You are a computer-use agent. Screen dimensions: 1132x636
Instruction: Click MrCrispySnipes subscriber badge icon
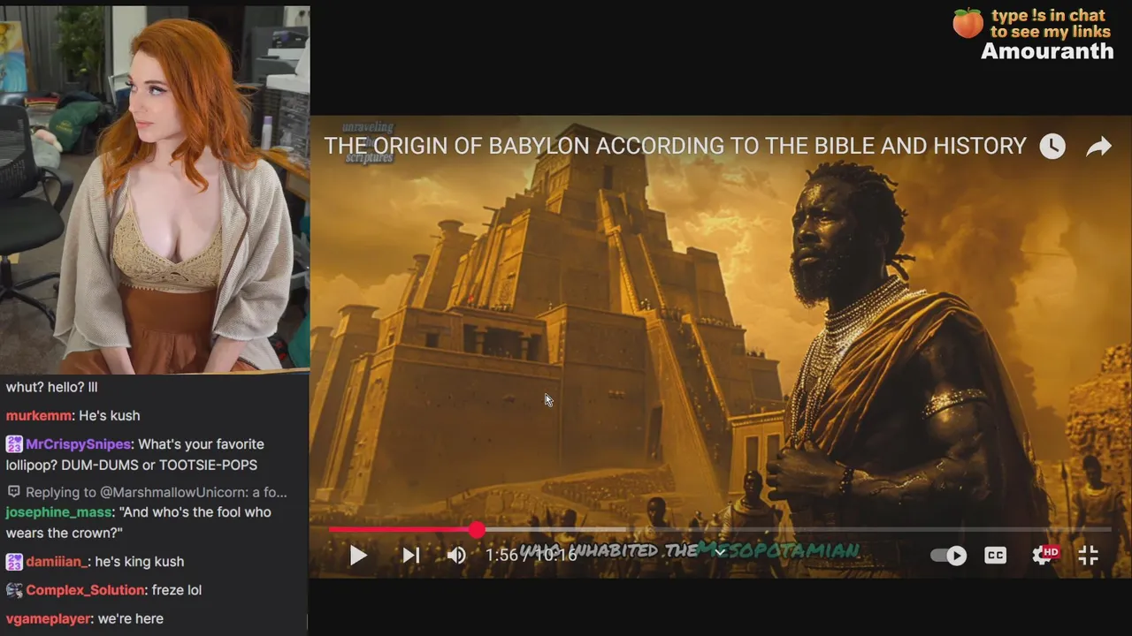pyautogui.click(x=14, y=444)
